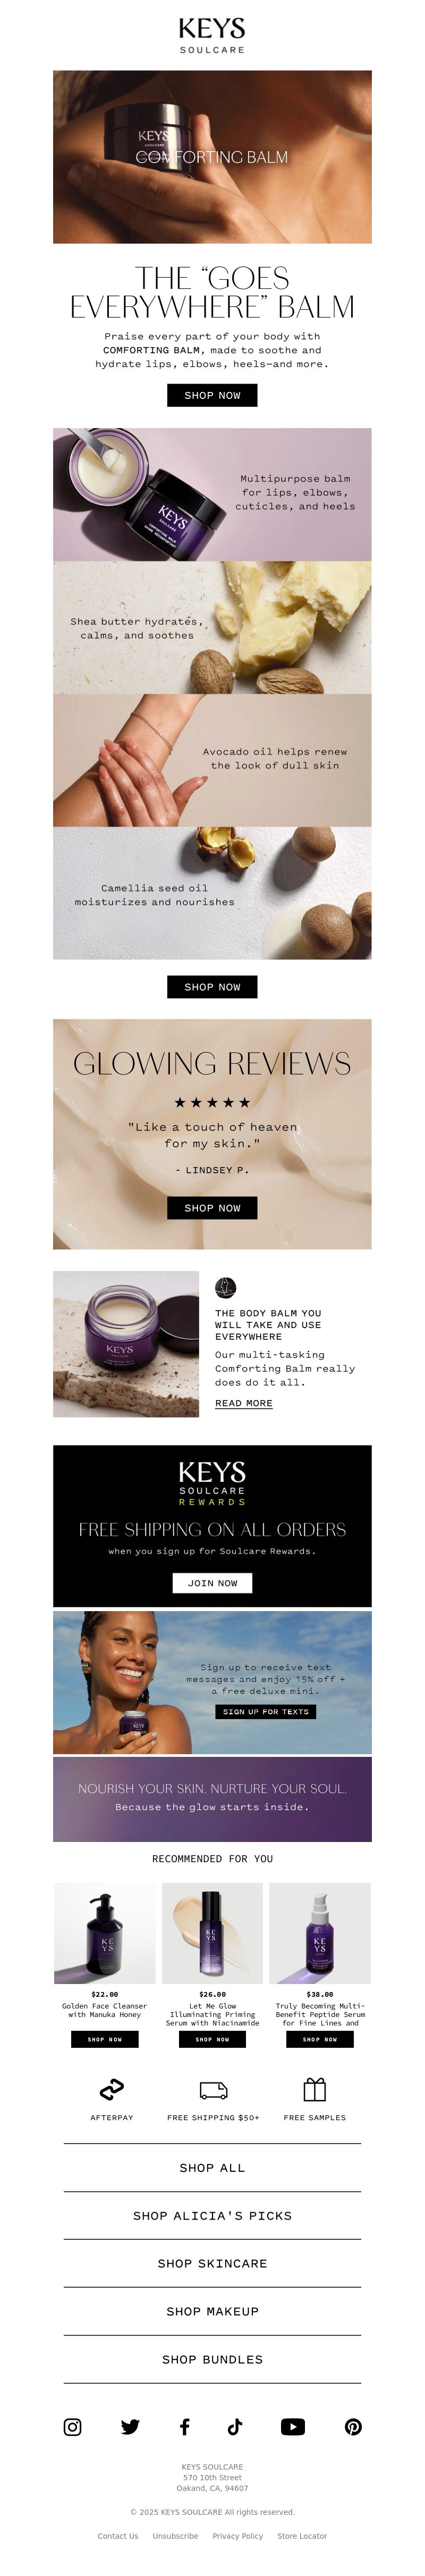
Task: Click the Afterpay icon
Action: pyautogui.click(x=112, y=2089)
